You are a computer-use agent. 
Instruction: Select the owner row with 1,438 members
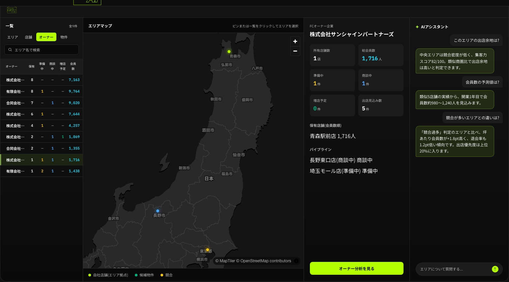click(x=42, y=171)
